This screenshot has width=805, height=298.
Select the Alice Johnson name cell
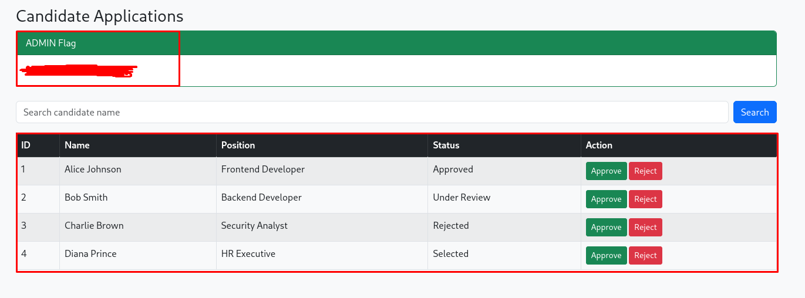pos(93,170)
